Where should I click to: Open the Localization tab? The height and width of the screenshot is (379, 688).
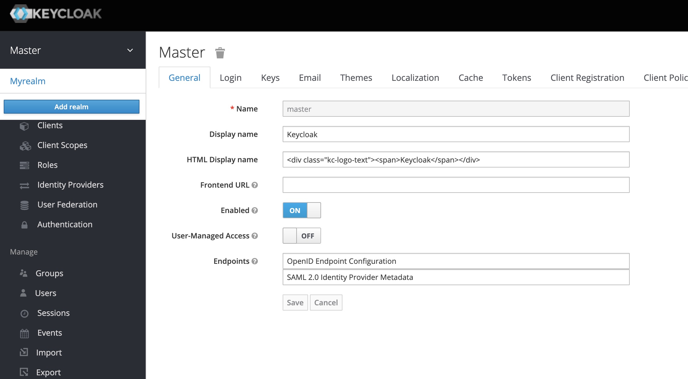[x=415, y=78]
